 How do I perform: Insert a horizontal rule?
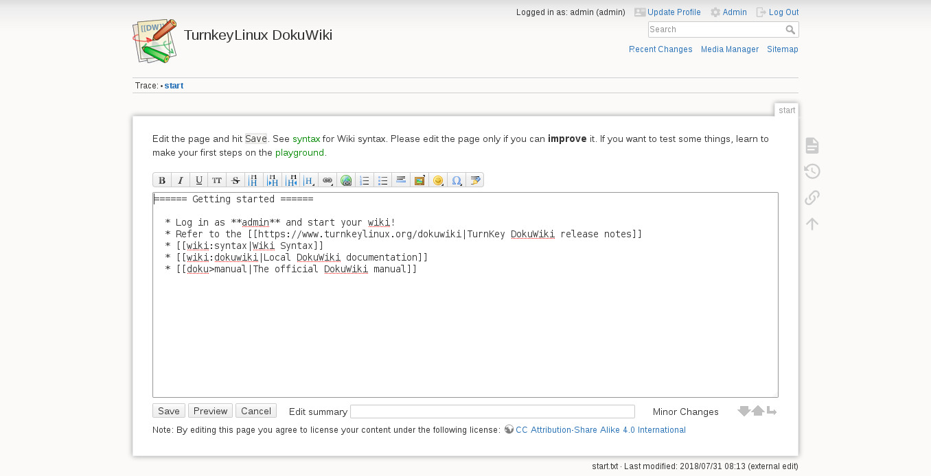pos(402,180)
